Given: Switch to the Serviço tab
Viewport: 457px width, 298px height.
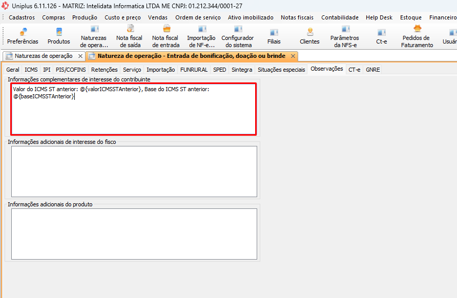Looking at the screenshot, I should (x=132, y=70).
